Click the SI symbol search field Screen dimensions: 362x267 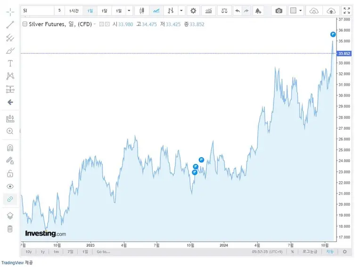pyautogui.click(x=37, y=10)
